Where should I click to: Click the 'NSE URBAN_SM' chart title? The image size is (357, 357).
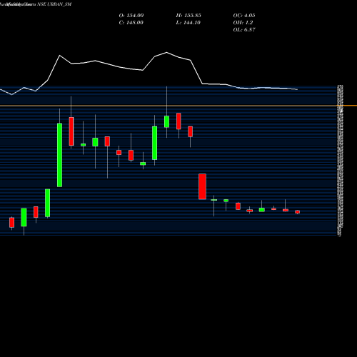pyautogui.click(x=54, y=4)
